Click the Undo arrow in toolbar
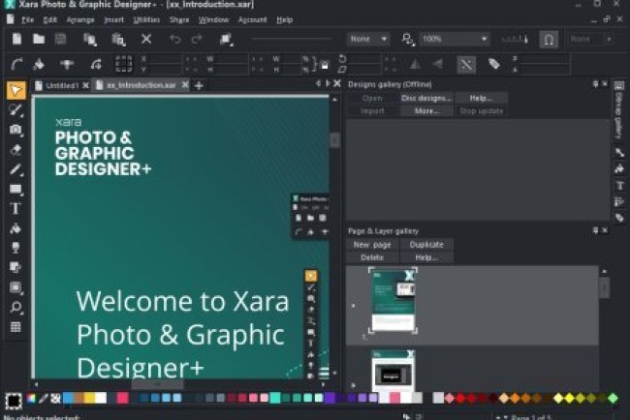The height and width of the screenshot is (420, 630). tap(174, 39)
